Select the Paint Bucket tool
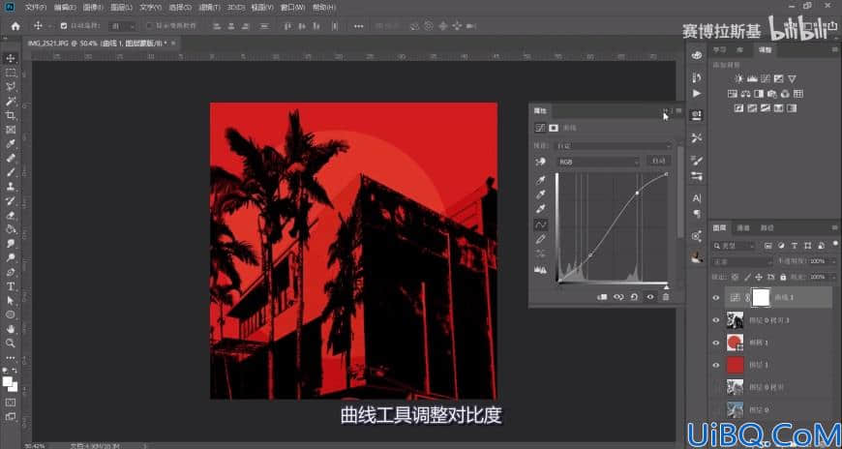The width and height of the screenshot is (842, 449). click(x=11, y=229)
